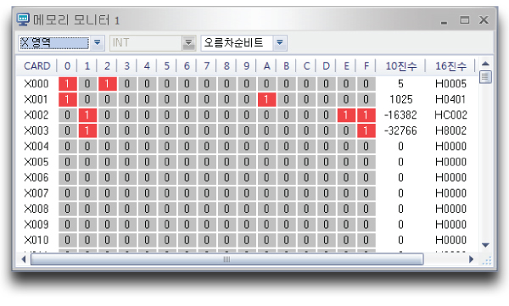Screen dimensions: 509x306
Task: Toggle bit 1 of X000
Action: click(x=87, y=84)
